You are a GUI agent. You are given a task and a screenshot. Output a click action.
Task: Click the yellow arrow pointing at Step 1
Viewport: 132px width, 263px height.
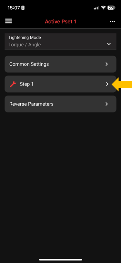point(122,84)
